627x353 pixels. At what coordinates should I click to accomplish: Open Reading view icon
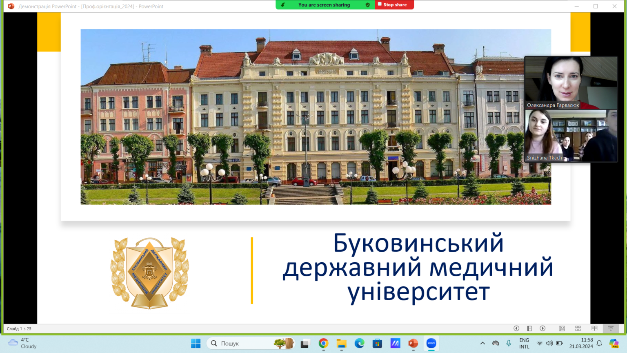coord(594,328)
